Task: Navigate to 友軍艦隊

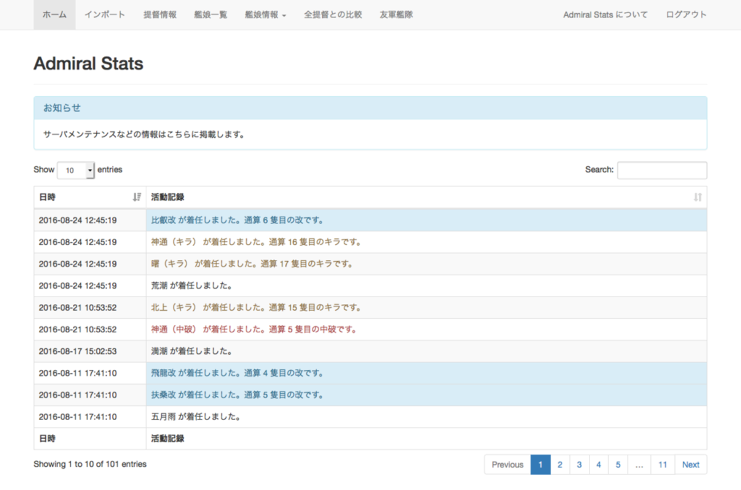Action: pos(396,15)
